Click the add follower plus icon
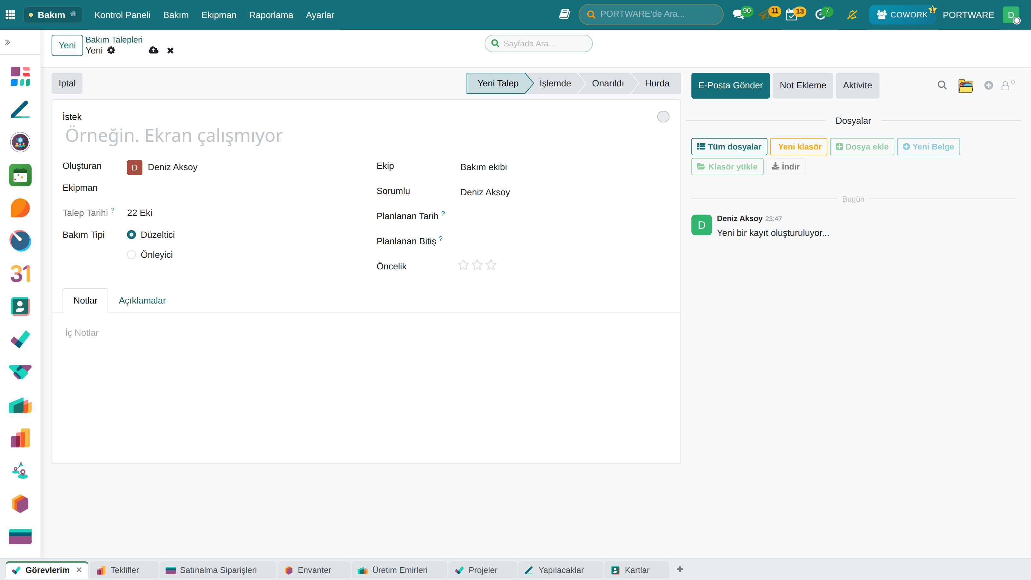The height and width of the screenshot is (580, 1031). click(x=988, y=85)
